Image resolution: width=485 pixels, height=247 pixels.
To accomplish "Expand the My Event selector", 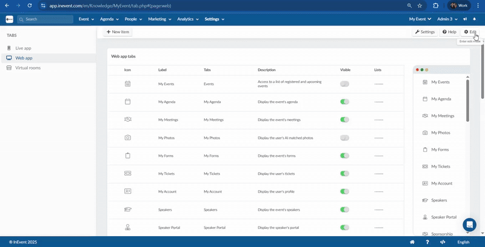I will (x=420, y=19).
